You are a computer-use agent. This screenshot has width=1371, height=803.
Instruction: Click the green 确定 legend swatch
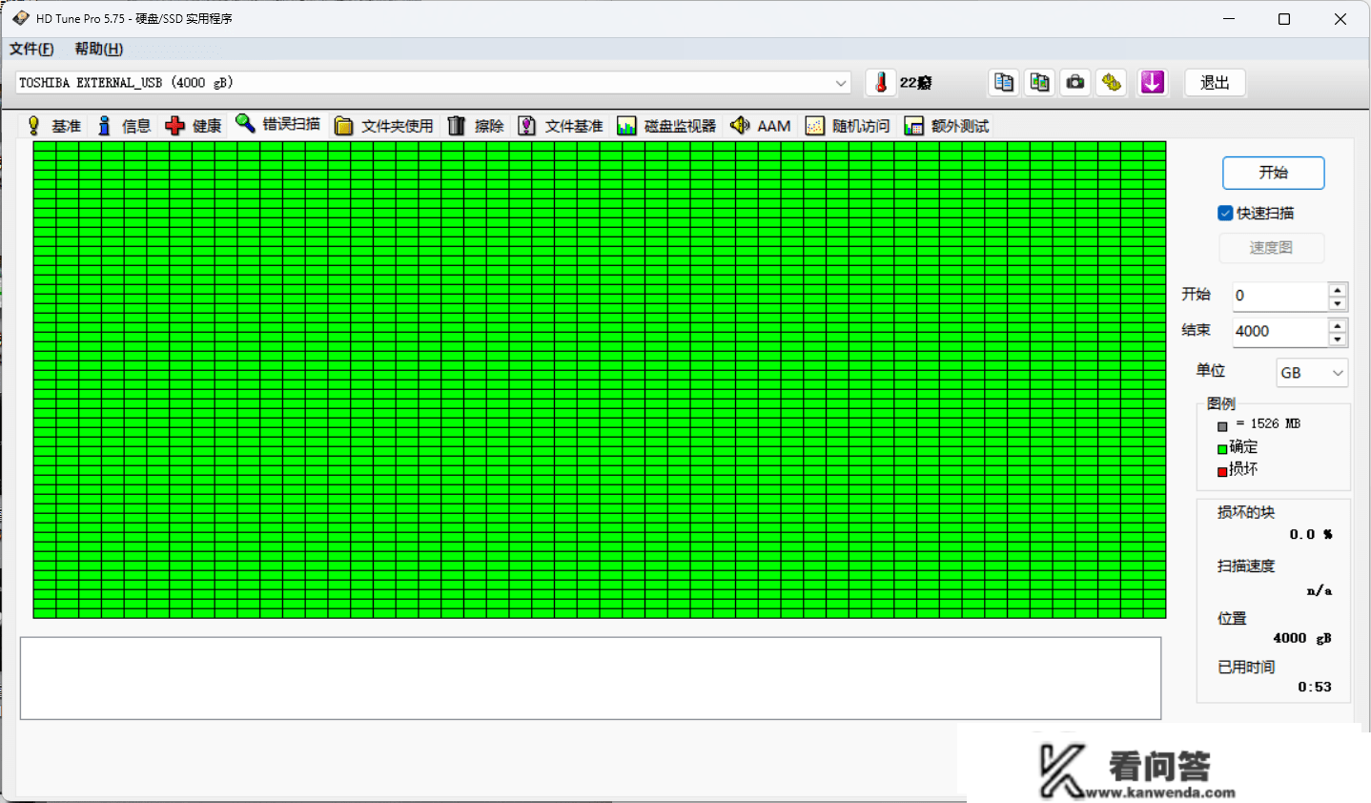click(1222, 449)
